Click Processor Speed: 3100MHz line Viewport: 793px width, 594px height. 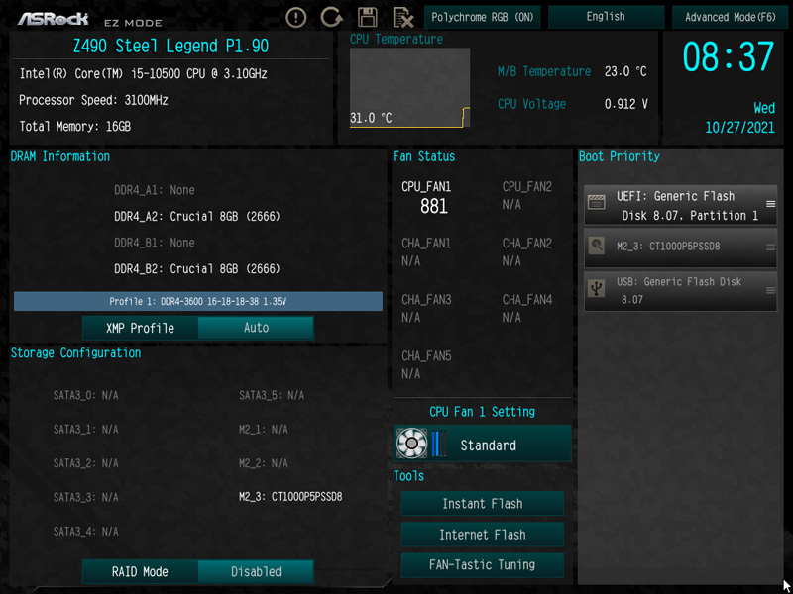click(x=93, y=100)
